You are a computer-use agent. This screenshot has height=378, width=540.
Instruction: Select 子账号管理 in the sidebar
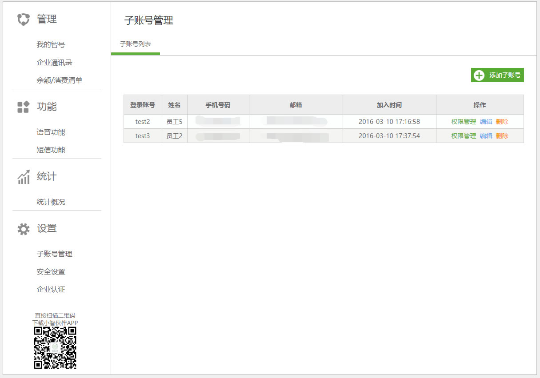point(54,254)
